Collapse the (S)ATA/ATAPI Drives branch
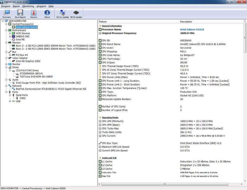Viewport: 247px width, 190px height. (x=10, y=70)
